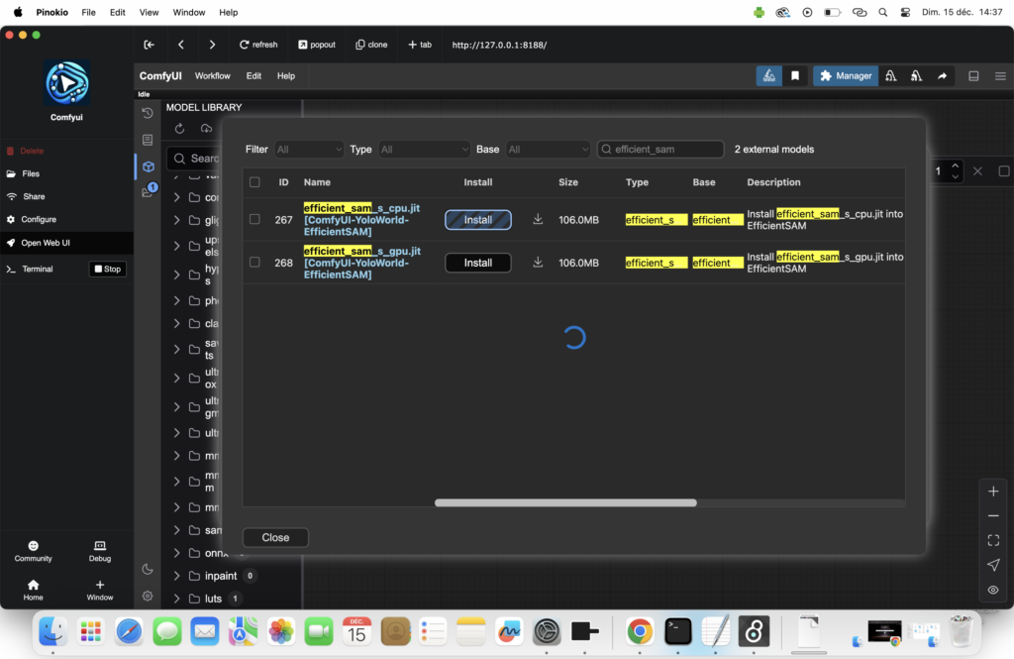Click download icon for efficient_sam_s_cpu.jit row
This screenshot has height=659, width=1014.
click(x=538, y=220)
